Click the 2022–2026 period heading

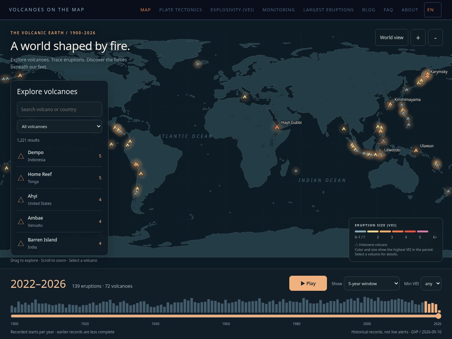pyautogui.click(x=38, y=284)
